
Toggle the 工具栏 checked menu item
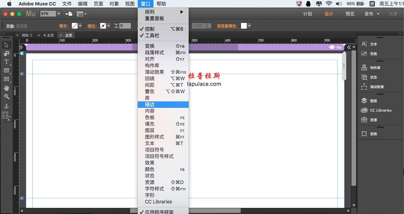click(163, 35)
